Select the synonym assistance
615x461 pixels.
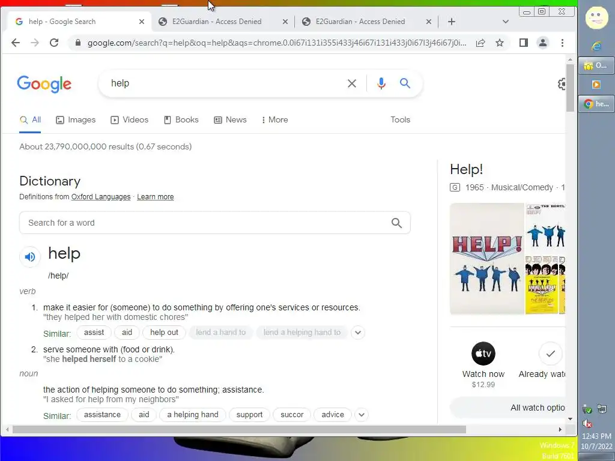tap(102, 415)
